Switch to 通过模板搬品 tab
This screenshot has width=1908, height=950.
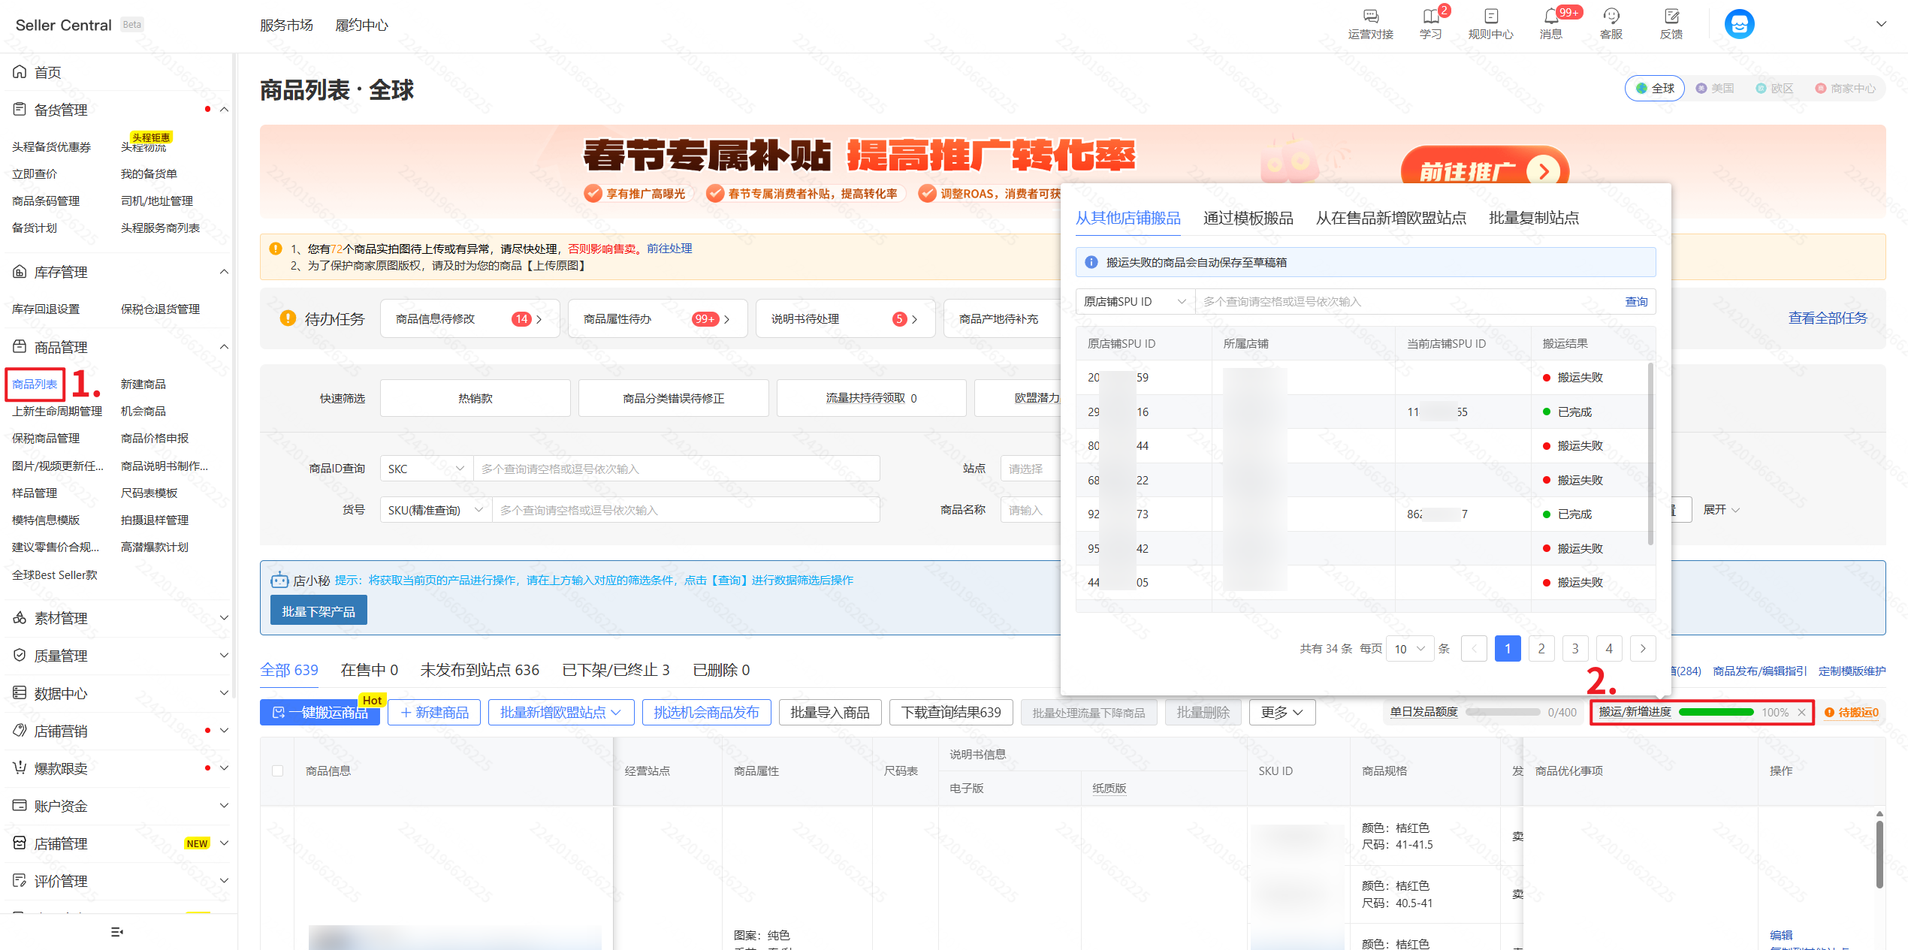tap(1248, 219)
